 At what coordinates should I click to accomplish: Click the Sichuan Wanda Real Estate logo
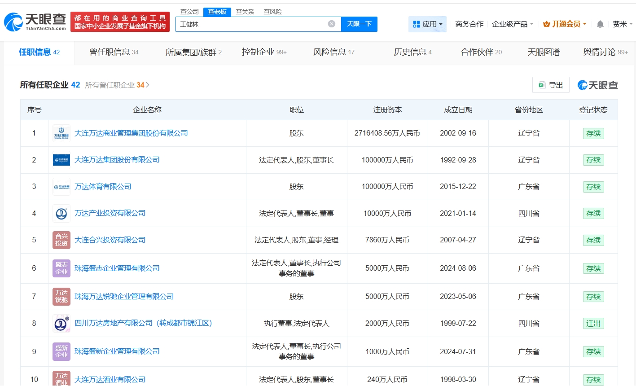pyautogui.click(x=61, y=323)
